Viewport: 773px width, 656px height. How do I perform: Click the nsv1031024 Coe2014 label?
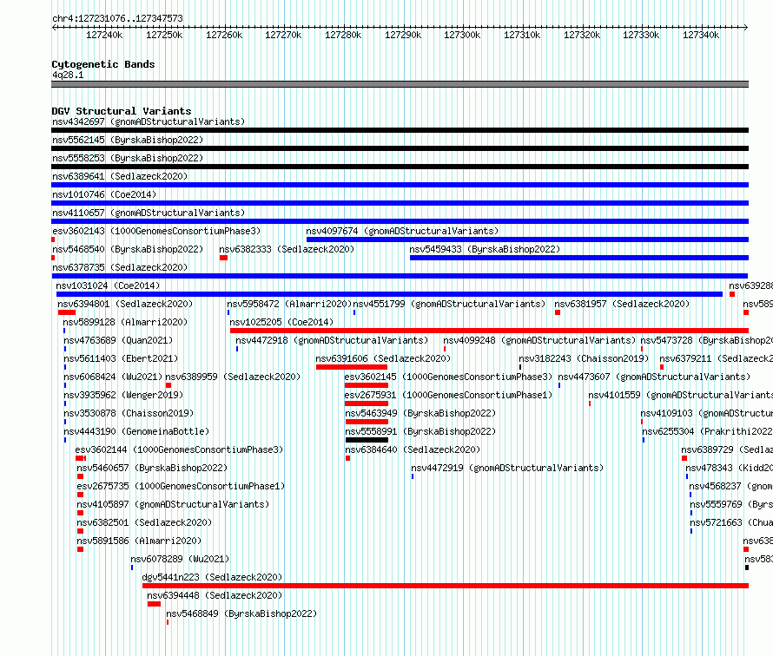[x=108, y=285]
